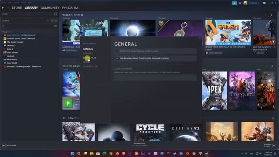Image resolution: width=279 pixels, height=157 pixels.
Task: Select New World in the game list
Action: 12,63
